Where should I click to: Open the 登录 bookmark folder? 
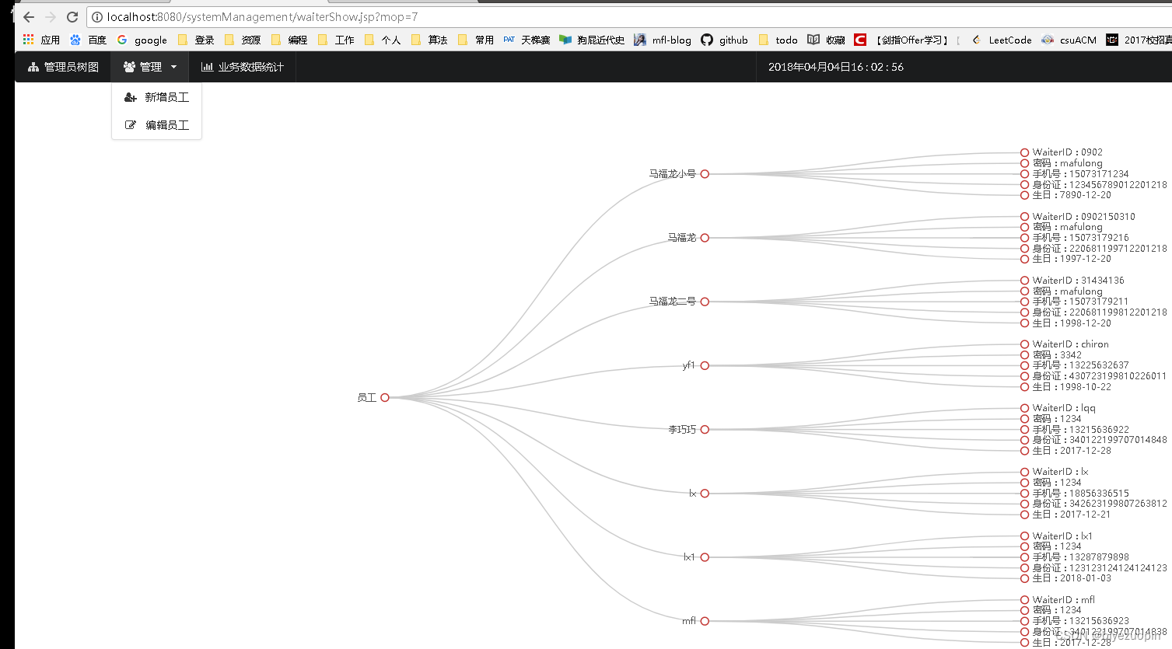click(196, 40)
